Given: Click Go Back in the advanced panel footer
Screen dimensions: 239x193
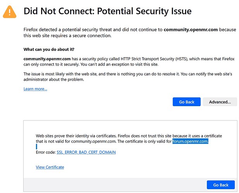Looking at the screenshot, I should pos(220,185).
